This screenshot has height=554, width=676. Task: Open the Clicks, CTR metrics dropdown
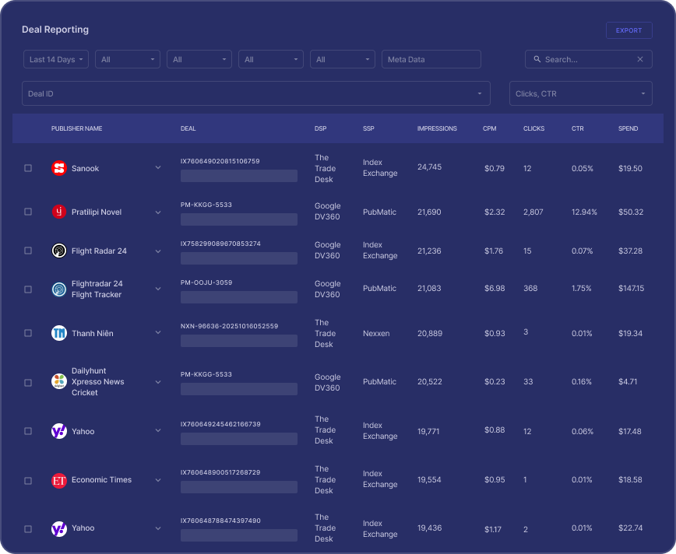click(x=580, y=93)
